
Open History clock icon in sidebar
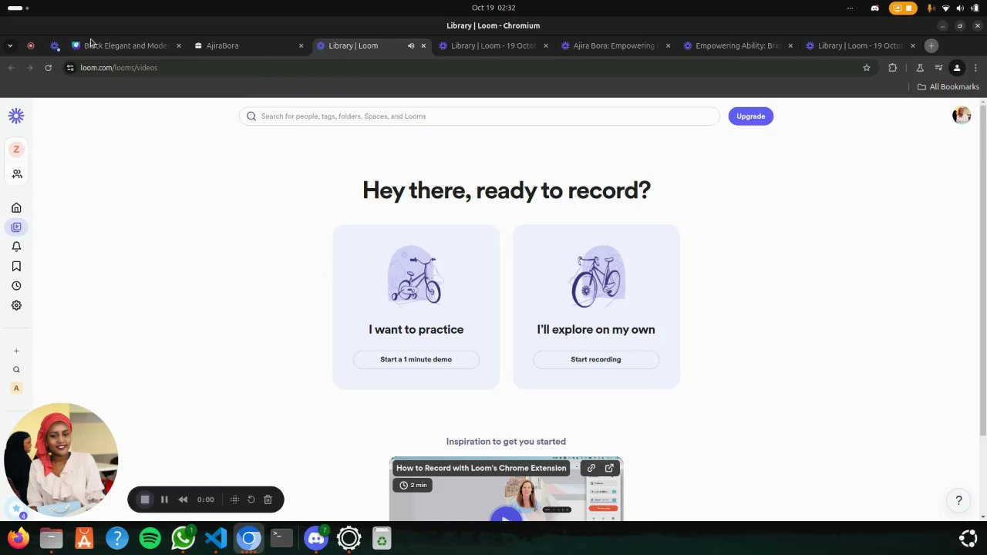[x=16, y=286]
